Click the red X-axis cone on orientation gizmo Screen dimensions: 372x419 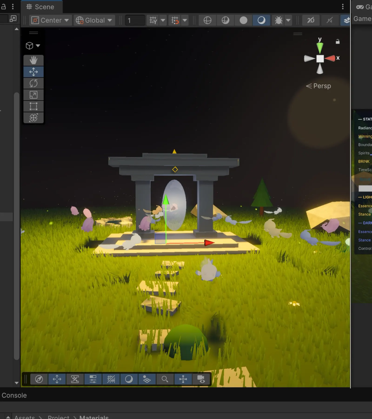(x=330, y=58)
